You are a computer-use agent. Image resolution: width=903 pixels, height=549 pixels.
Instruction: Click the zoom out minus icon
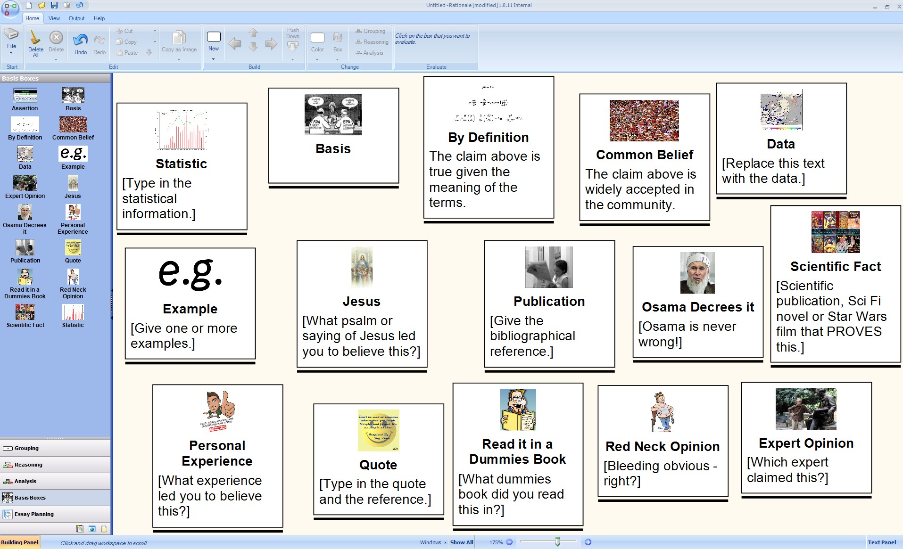(509, 542)
